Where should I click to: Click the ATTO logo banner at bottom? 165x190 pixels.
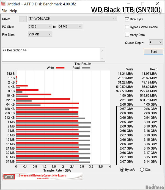(x=42, y=177)
